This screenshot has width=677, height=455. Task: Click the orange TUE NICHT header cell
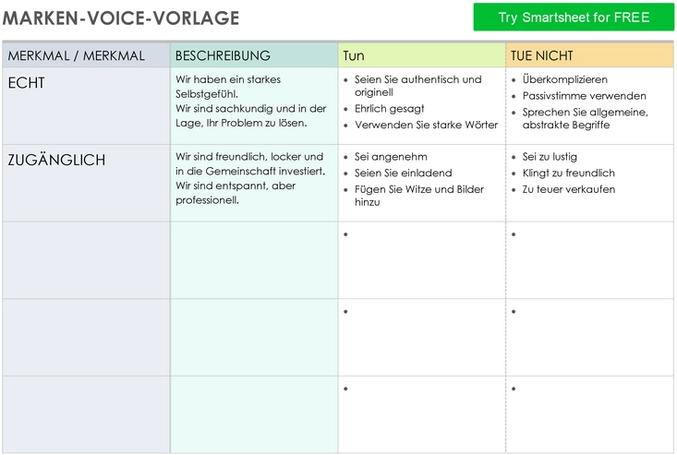589,55
